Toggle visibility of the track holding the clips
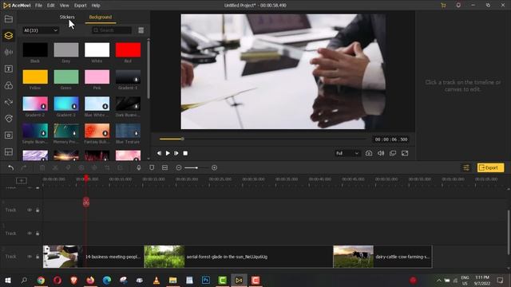This screenshot has height=287, width=511. click(30, 257)
